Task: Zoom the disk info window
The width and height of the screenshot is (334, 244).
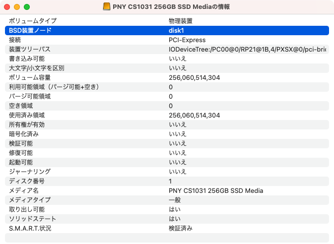Action: tap(27, 7)
